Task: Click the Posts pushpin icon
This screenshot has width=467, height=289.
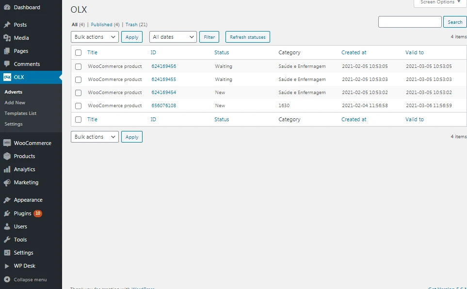Action: (x=7, y=25)
